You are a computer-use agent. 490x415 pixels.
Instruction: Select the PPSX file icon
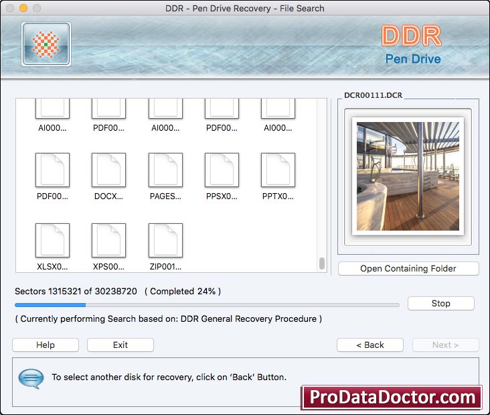coord(222,170)
